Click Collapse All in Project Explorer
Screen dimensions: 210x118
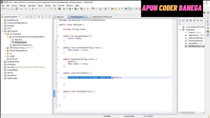[x=27, y=17]
